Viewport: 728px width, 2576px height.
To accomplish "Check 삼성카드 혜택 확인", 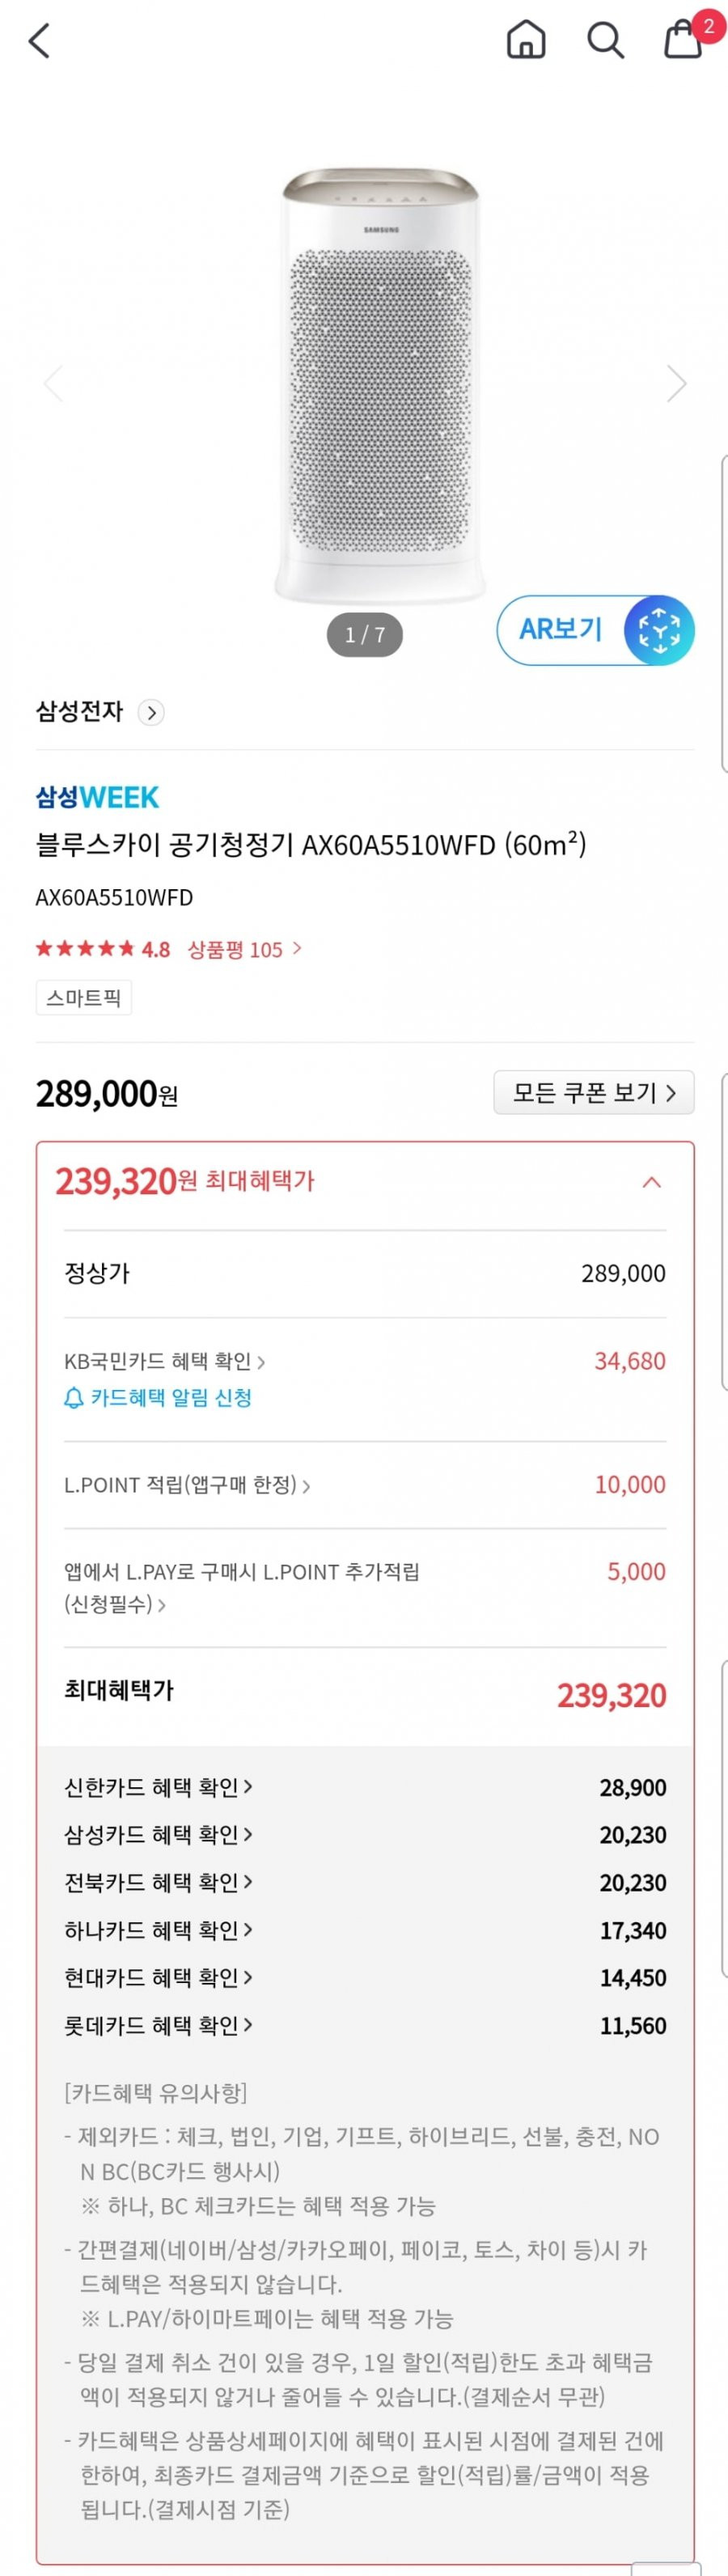I will coord(158,1834).
